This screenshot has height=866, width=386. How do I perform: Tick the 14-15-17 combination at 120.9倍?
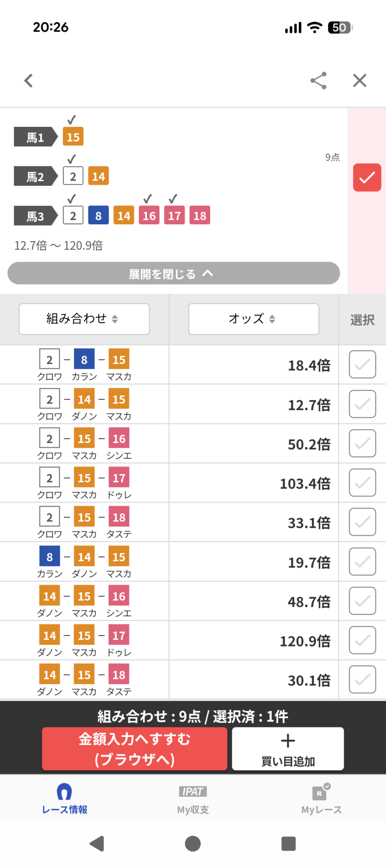point(362,640)
